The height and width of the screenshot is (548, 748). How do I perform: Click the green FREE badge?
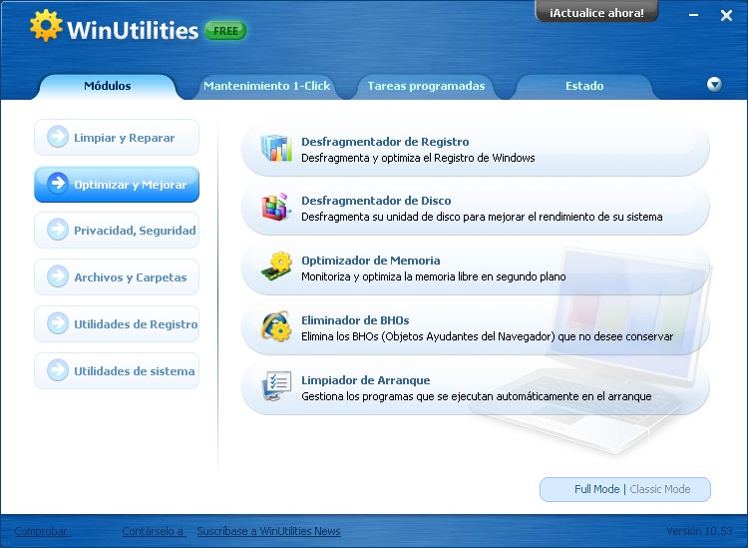[225, 31]
